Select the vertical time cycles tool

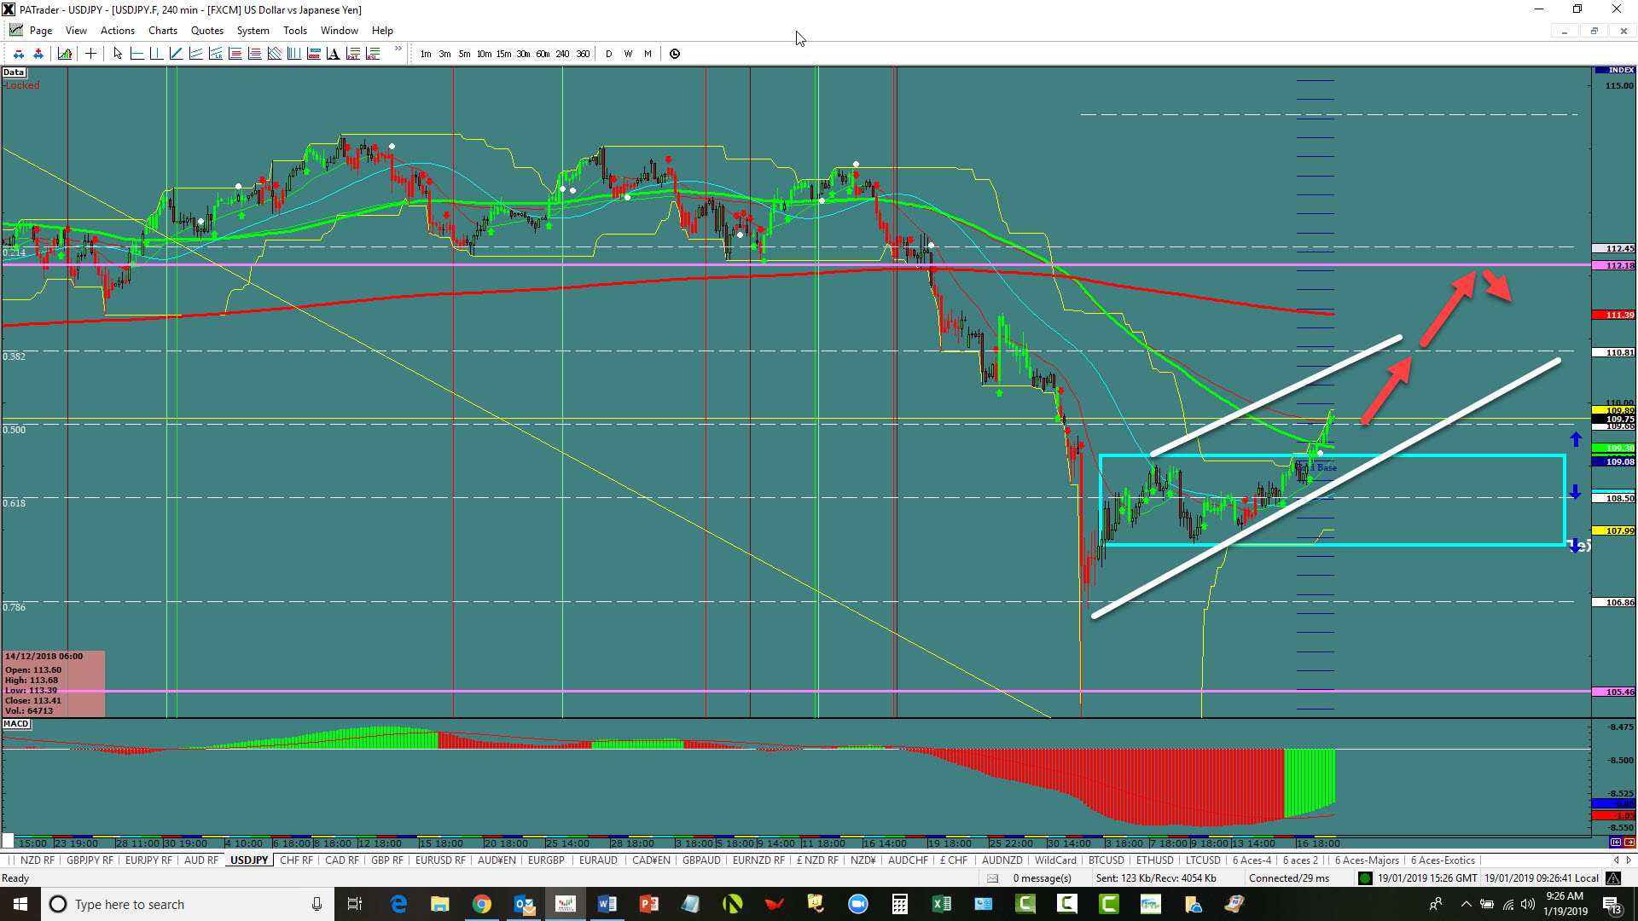pos(293,54)
